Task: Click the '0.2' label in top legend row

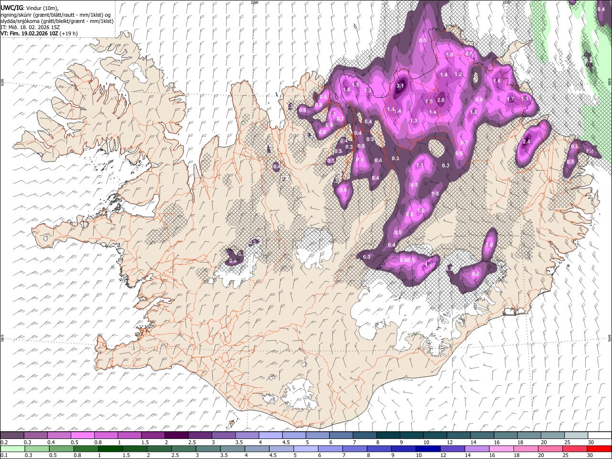Action: tap(4, 442)
